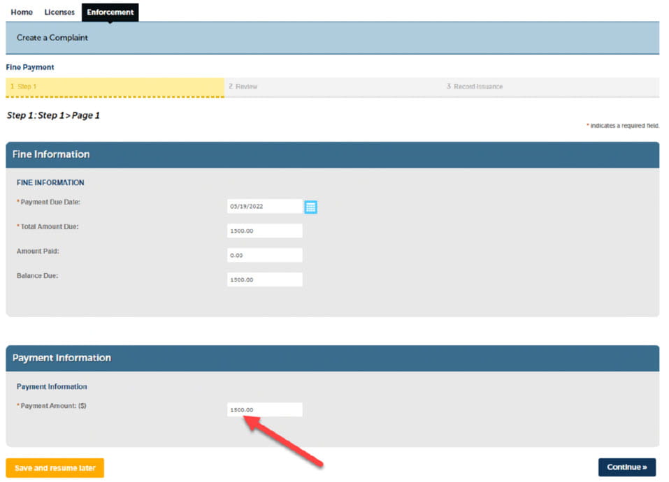This screenshot has height=482, width=669.
Task: Click the Fine Information section header
Action: click(x=332, y=154)
